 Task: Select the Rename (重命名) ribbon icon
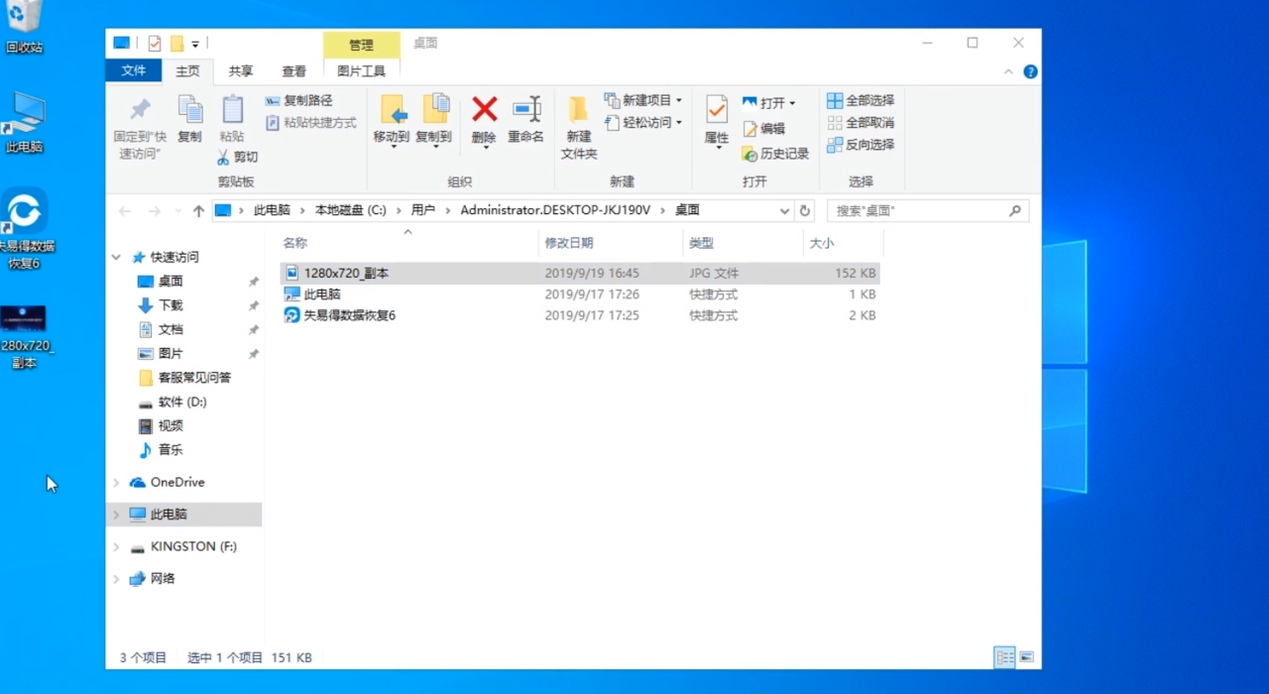(525, 119)
